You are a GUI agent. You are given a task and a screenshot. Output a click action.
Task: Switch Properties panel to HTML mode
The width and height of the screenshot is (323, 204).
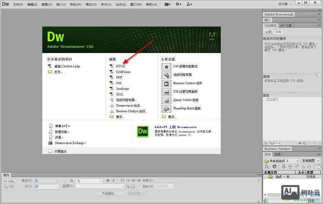click(x=9, y=181)
